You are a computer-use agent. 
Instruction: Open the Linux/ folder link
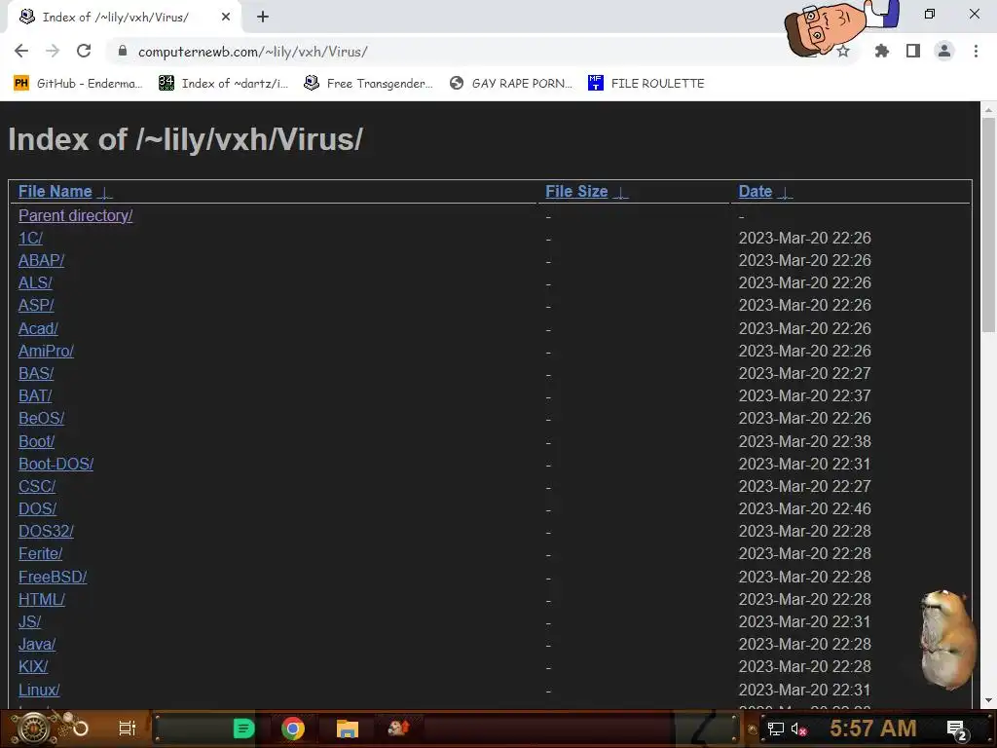coord(39,690)
